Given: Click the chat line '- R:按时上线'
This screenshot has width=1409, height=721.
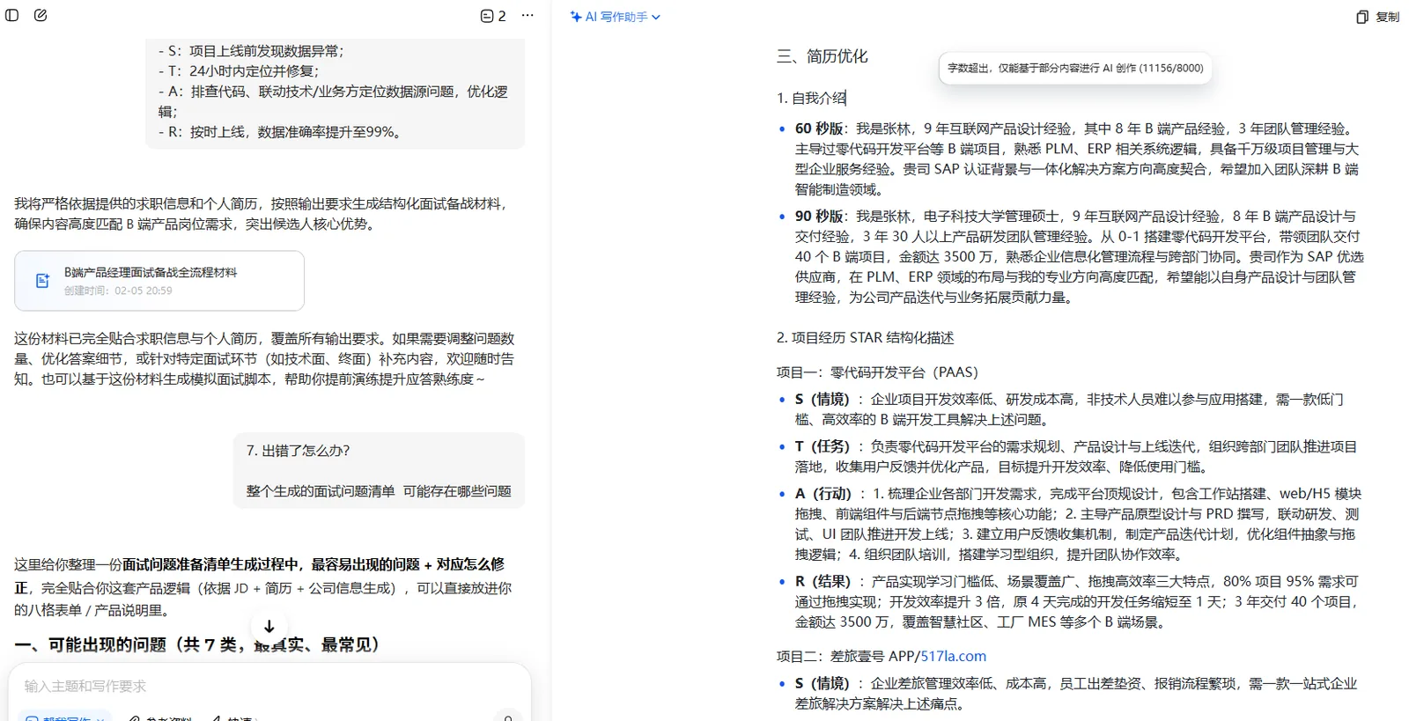Looking at the screenshot, I should (x=282, y=132).
